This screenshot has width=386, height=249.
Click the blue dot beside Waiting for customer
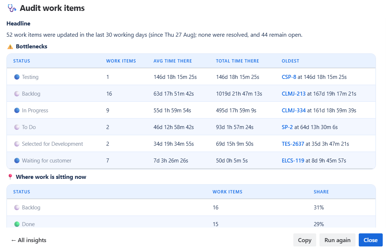click(17, 161)
